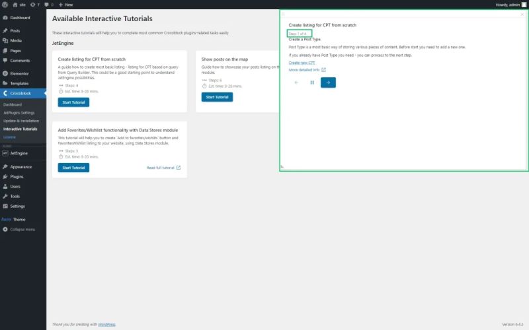Go to next tutorial step arrow
Viewport: 529px width, 330px height.
[x=328, y=82]
